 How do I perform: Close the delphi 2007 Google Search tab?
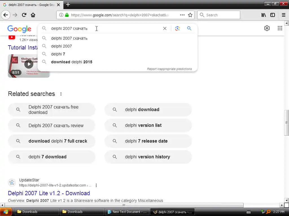tap(58, 5)
